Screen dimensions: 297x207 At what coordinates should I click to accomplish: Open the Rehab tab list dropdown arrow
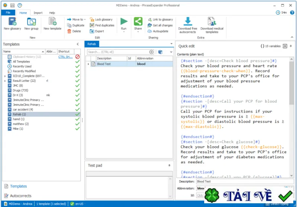(x=172, y=44)
